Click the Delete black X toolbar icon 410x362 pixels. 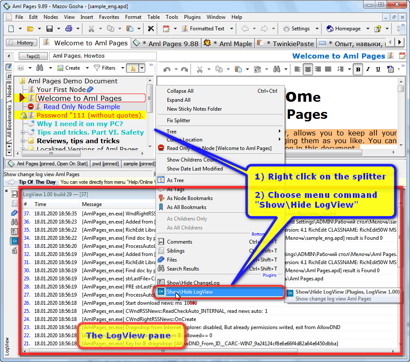151,29
